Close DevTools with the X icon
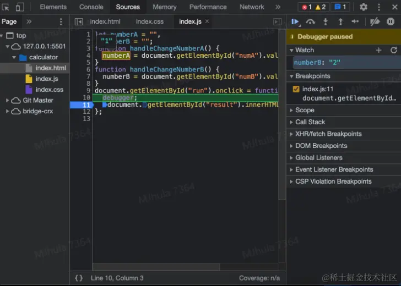 (x=394, y=7)
